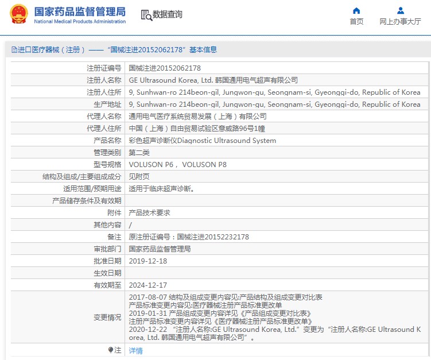The height and width of the screenshot is (360, 431).
Task: Select approval date 2019-12-18
Action: coord(148,261)
